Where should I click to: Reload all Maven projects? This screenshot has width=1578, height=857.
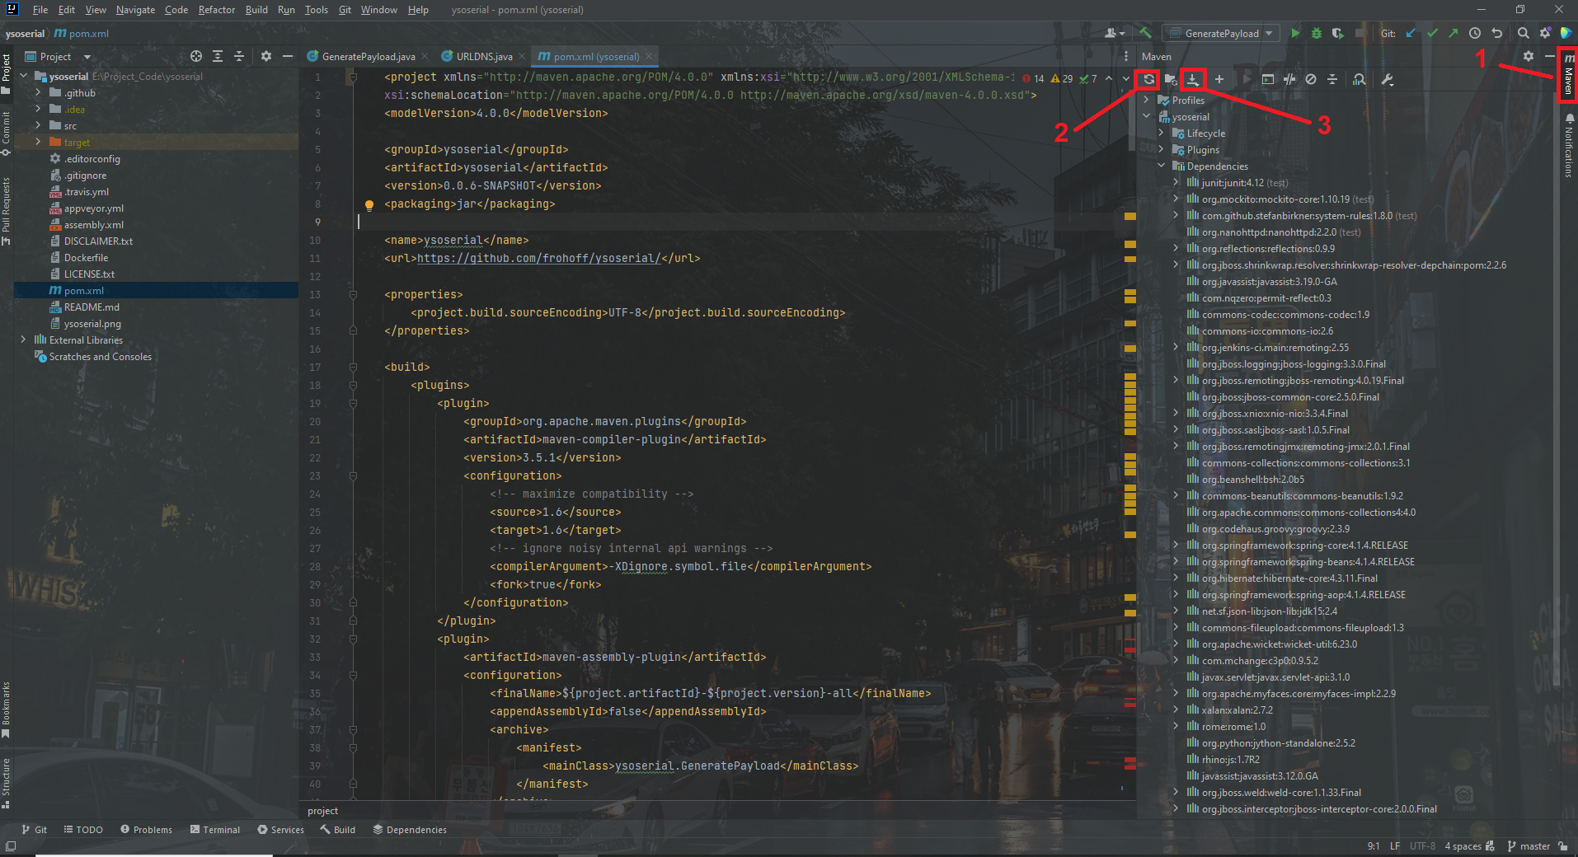point(1148,79)
